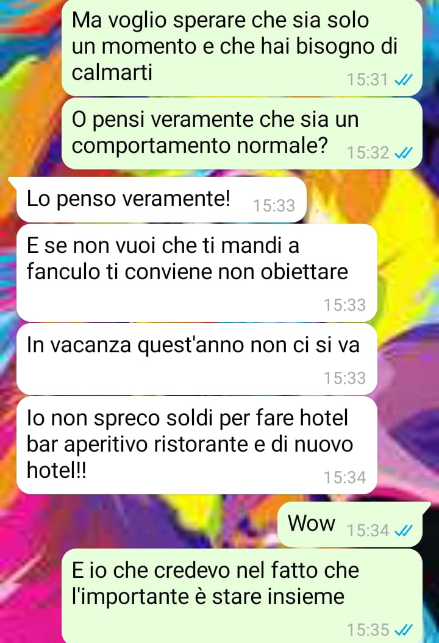Tap message 'In vacanza quest'anno non ci si va'
The image size is (439, 643).
point(196,359)
